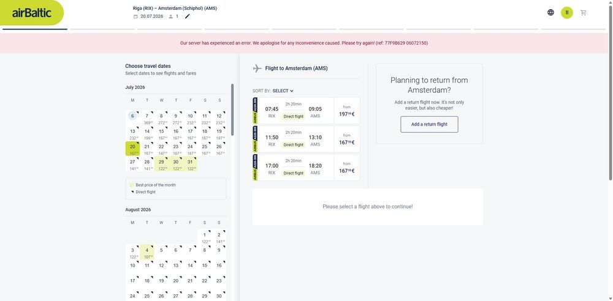Click the calendar panel scrollbar
The height and width of the screenshot is (301, 613).
[x=232, y=110]
